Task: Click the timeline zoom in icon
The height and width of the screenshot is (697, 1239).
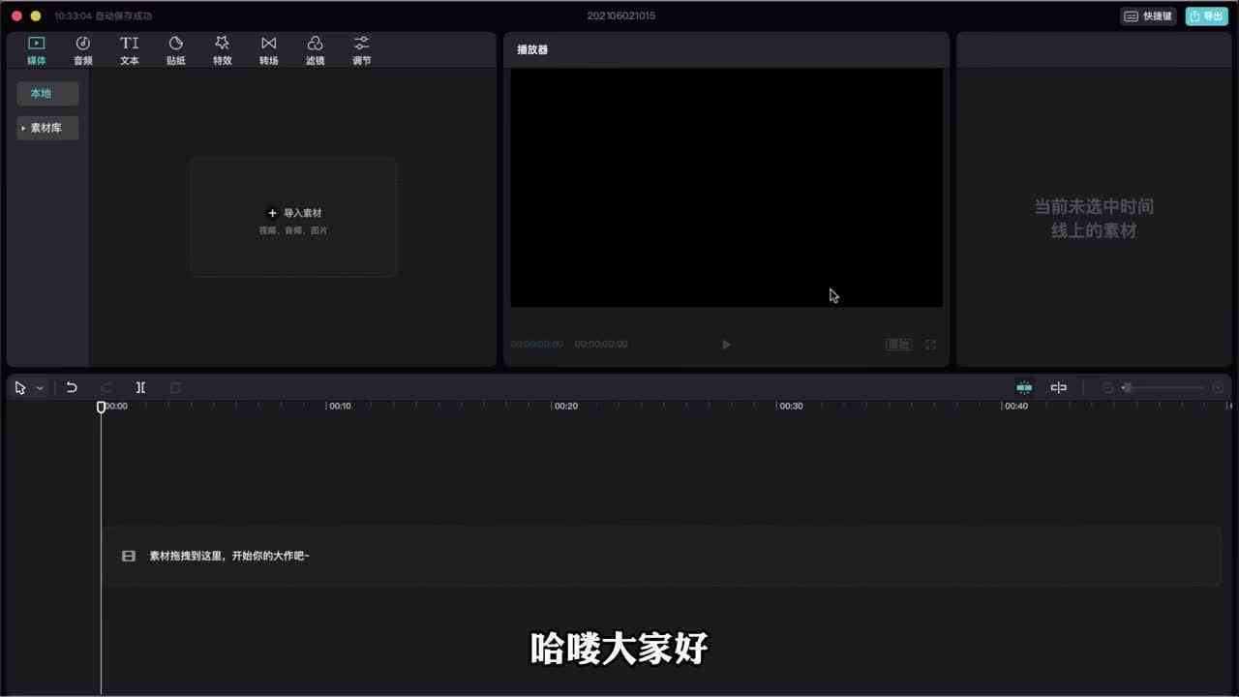Action: (1218, 387)
